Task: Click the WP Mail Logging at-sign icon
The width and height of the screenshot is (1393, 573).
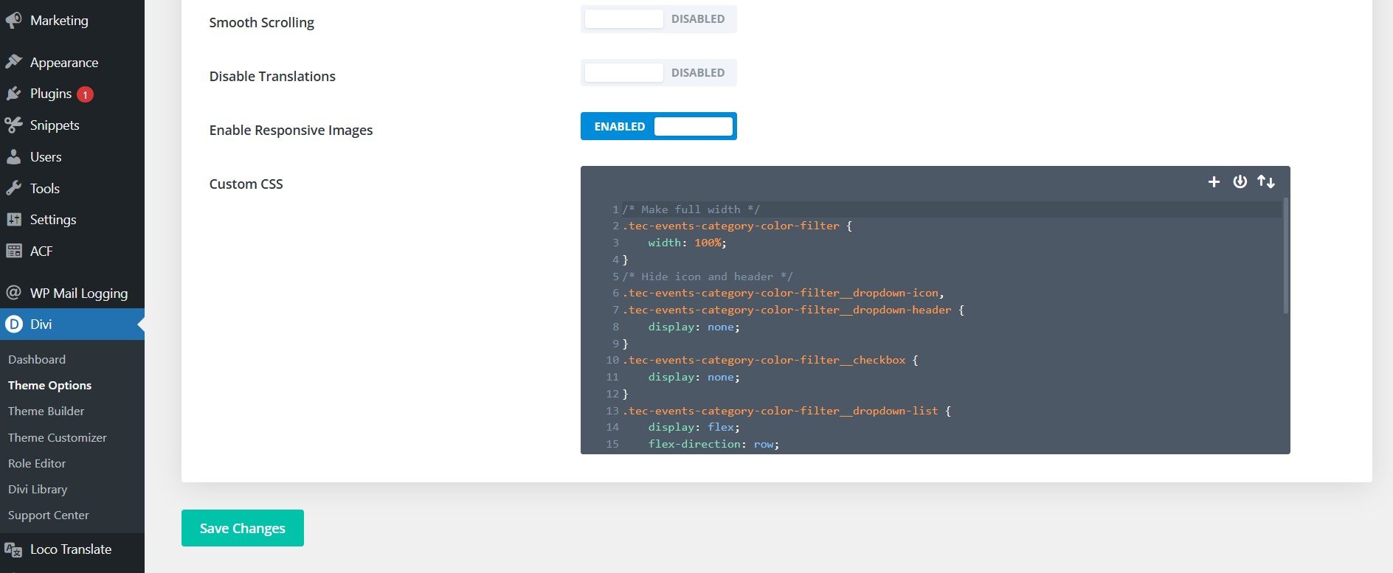Action: coord(13,293)
